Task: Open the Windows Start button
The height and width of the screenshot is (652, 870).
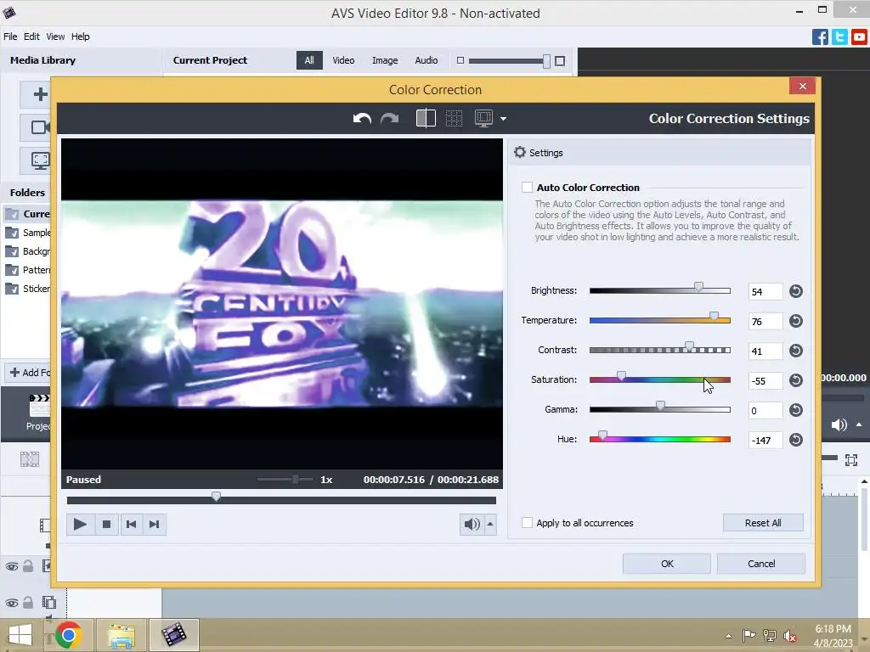Action: pos(20,635)
